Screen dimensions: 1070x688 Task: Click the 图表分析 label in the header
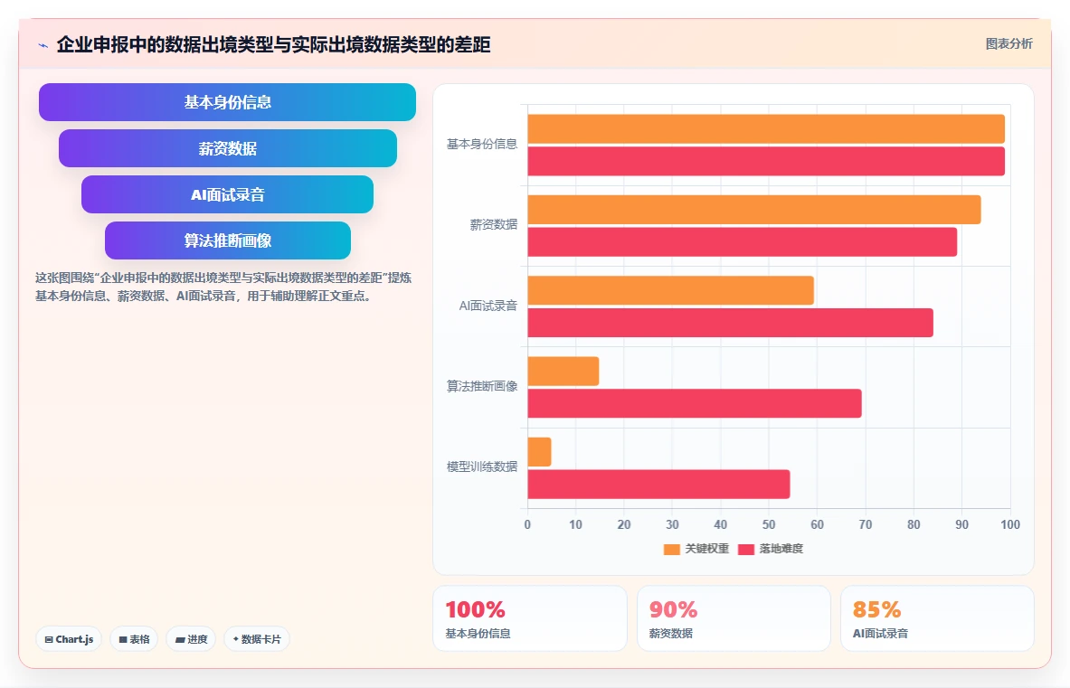1008,43
